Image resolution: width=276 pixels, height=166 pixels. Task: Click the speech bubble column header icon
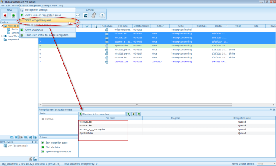pos(87,26)
